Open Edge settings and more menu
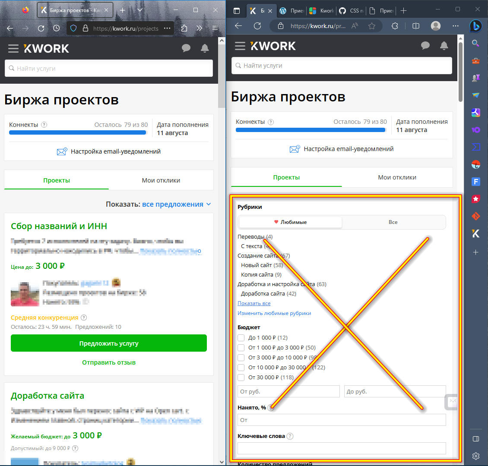The width and height of the screenshot is (488, 466). (456, 26)
